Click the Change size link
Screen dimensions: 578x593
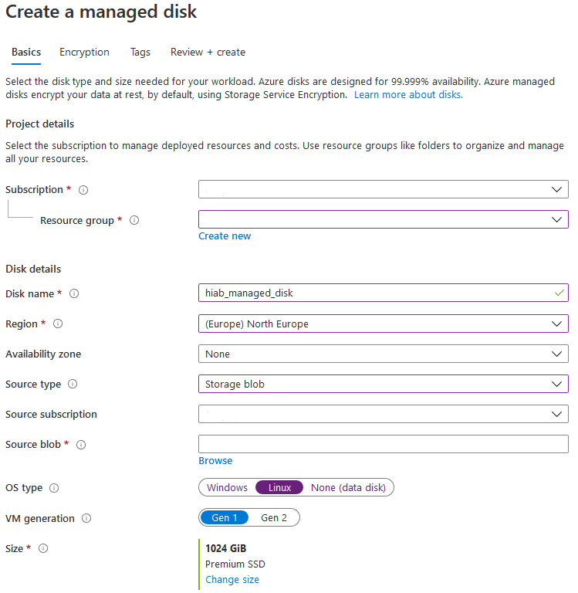point(232,580)
